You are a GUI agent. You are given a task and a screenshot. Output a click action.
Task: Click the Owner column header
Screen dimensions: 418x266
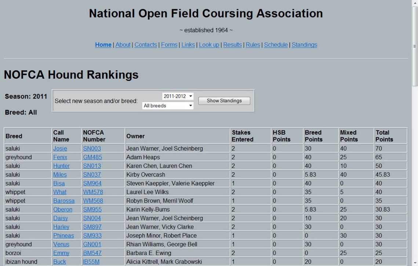pos(177,136)
